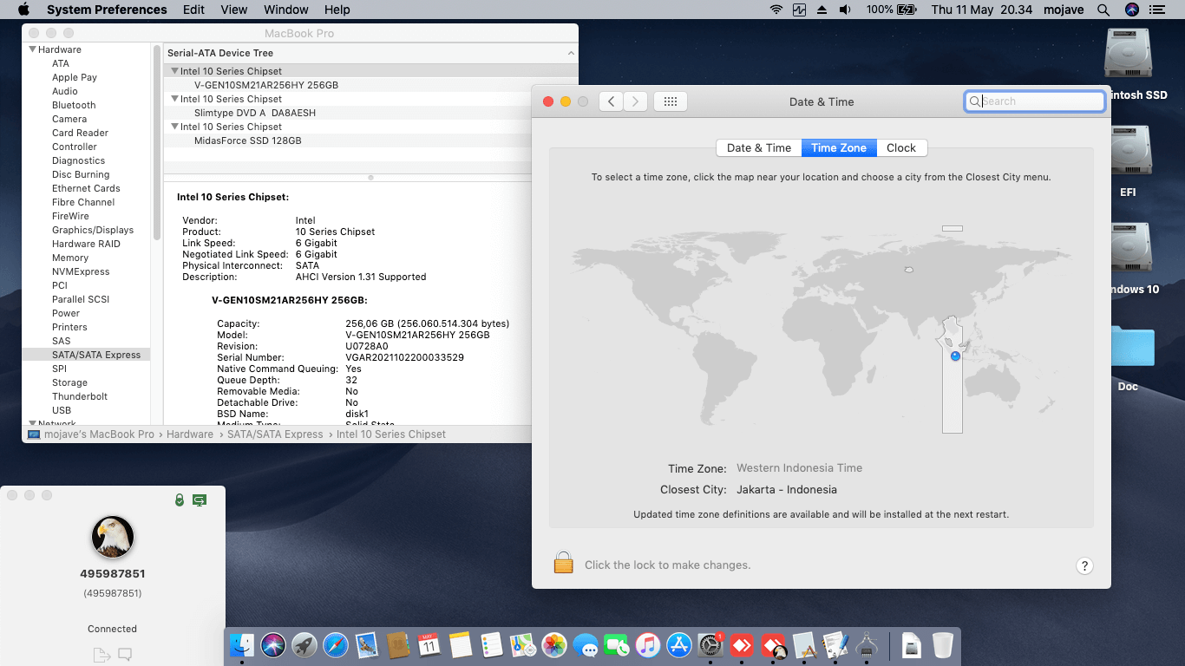Viewport: 1185px width, 666px height.
Task: Click AnyDesk green monitor session icon
Action: coord(200,500)
